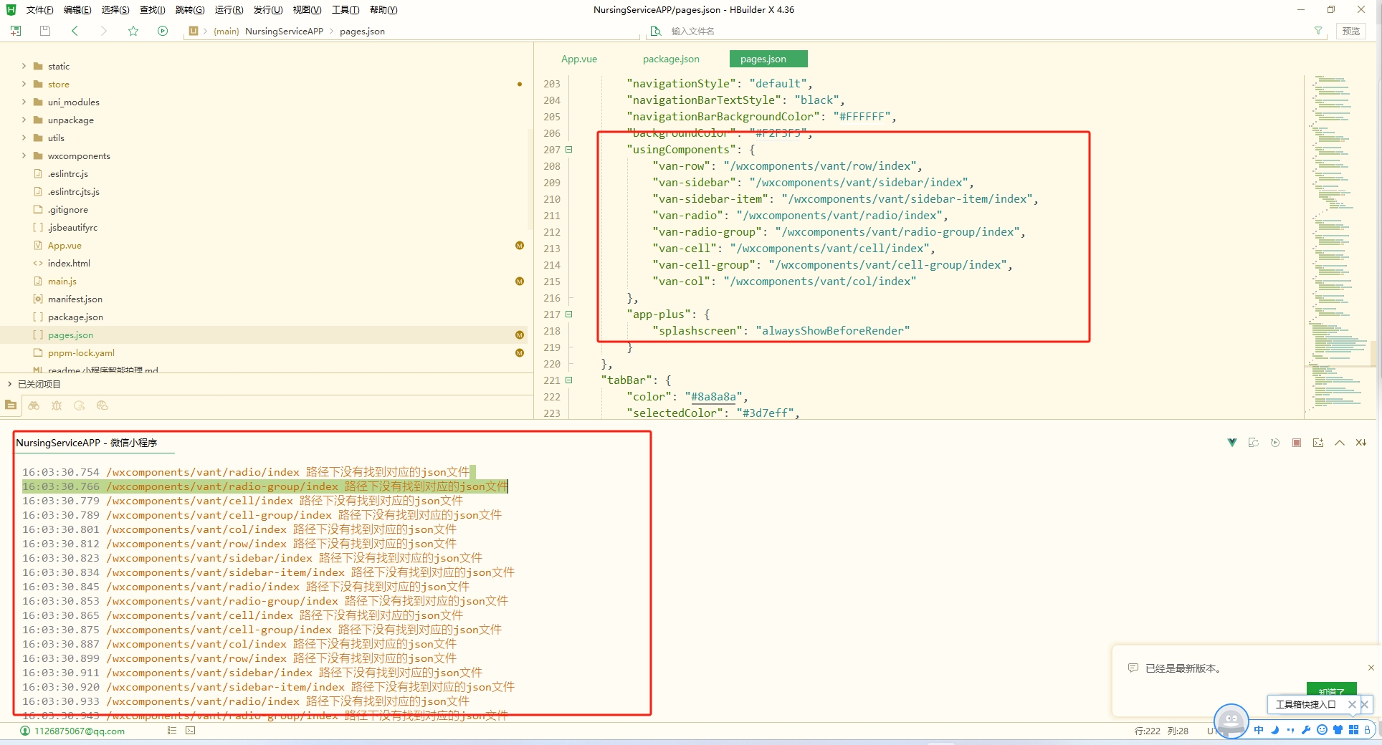Screen dimensions: 1382x745
Task: Click the Vue devtools icon in console
Action: (x=1232, y=443)
